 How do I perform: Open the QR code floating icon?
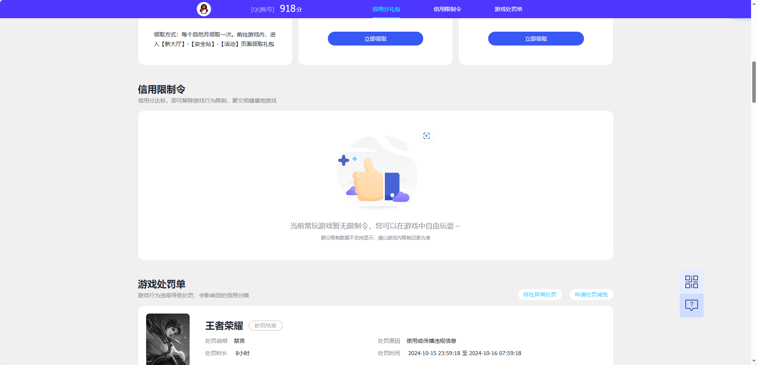[692, 282]
